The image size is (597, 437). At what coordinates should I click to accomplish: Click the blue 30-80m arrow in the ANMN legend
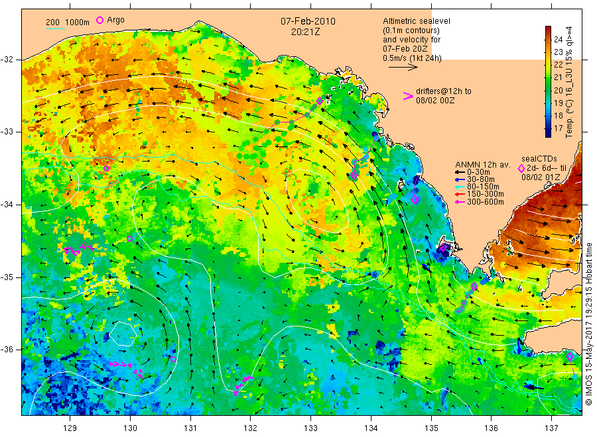[460, 179]
